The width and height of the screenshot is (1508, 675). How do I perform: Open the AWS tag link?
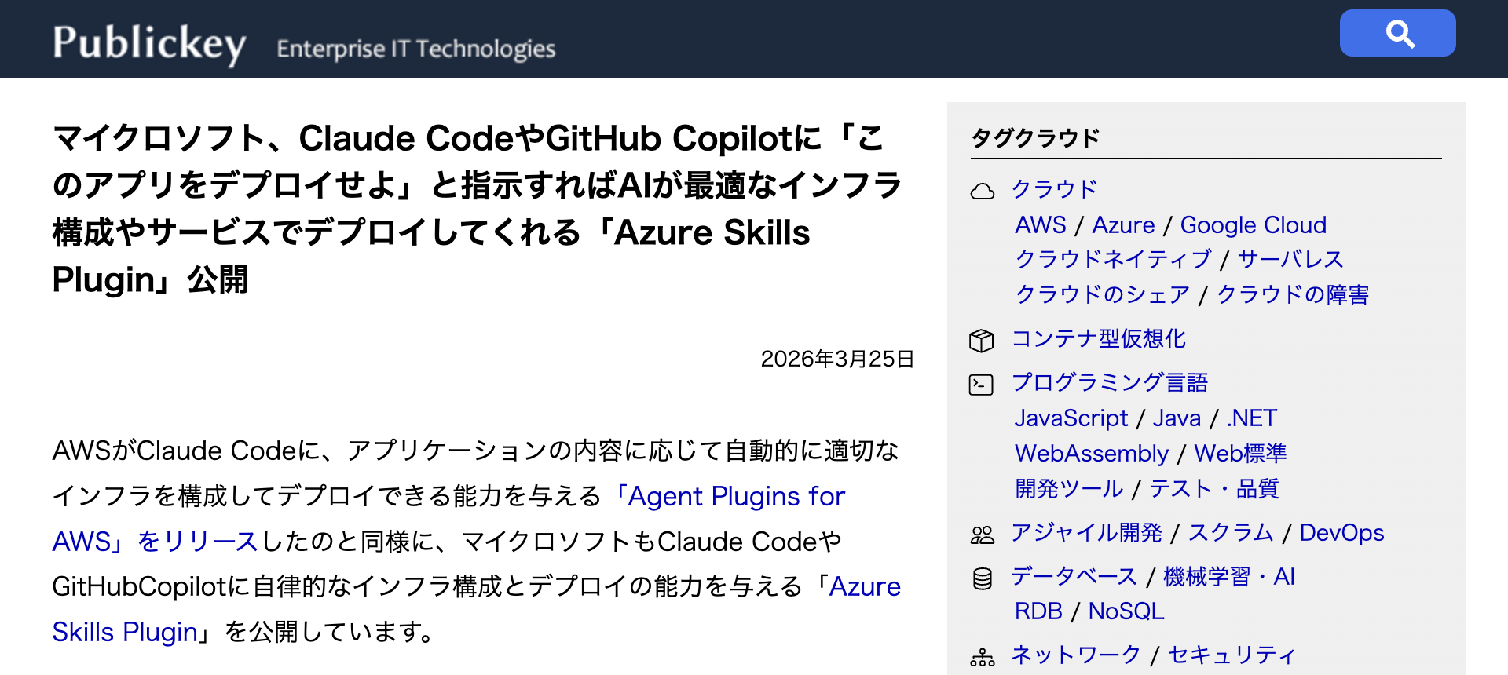(1041, 225)
